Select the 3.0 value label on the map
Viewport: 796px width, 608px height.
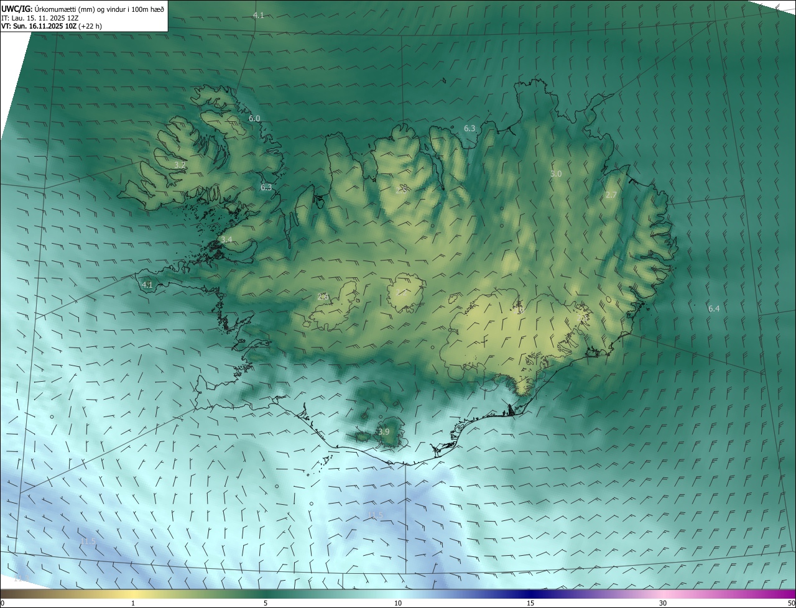pos(556,174)
